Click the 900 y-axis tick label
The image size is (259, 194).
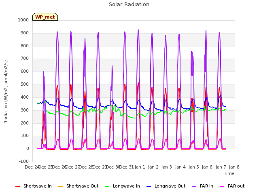pyautogui.click(x=25, y=33)
